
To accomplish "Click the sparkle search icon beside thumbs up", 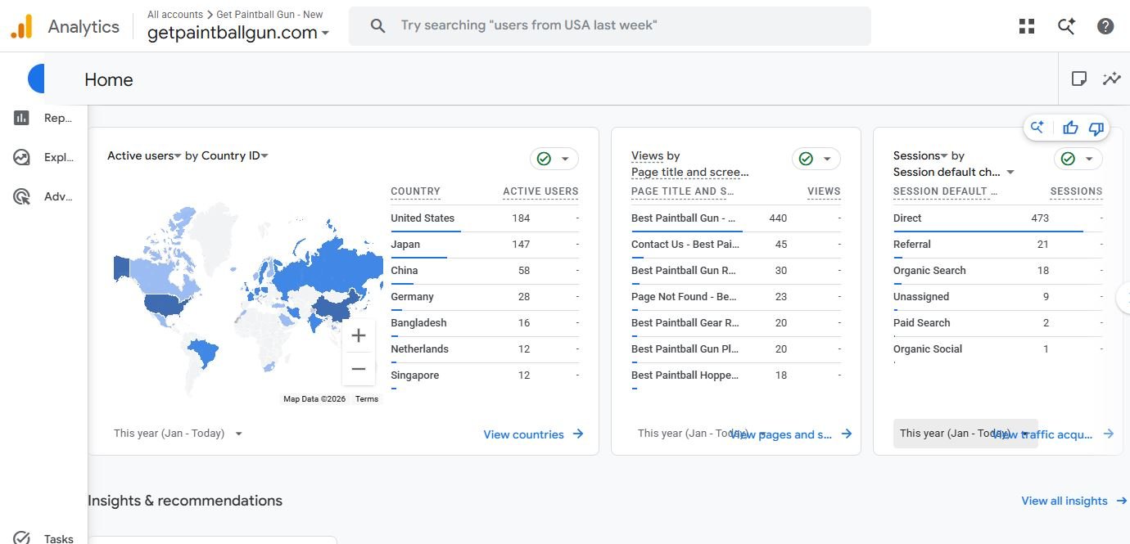I will (1037, 128).
